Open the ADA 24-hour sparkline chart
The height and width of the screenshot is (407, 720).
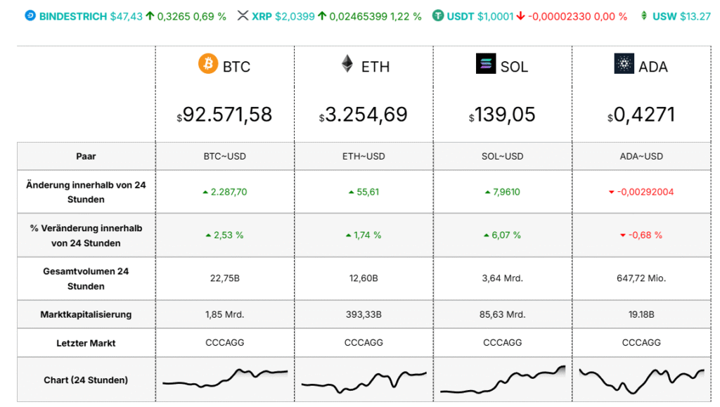click(x=641, y=380)
